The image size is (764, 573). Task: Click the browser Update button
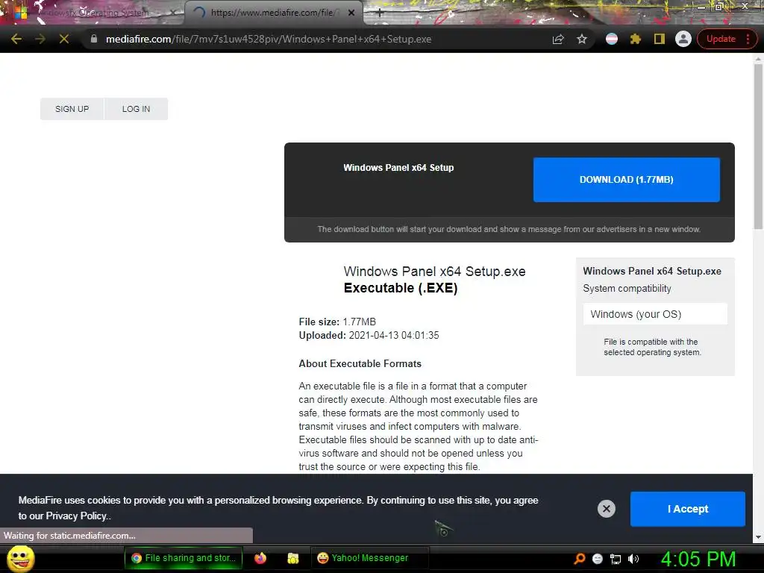tap(721, 39)
